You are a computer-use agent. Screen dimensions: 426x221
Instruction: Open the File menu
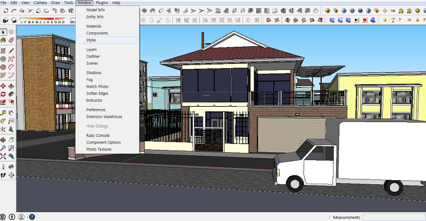pyautogui.click(x=4, y=3)
